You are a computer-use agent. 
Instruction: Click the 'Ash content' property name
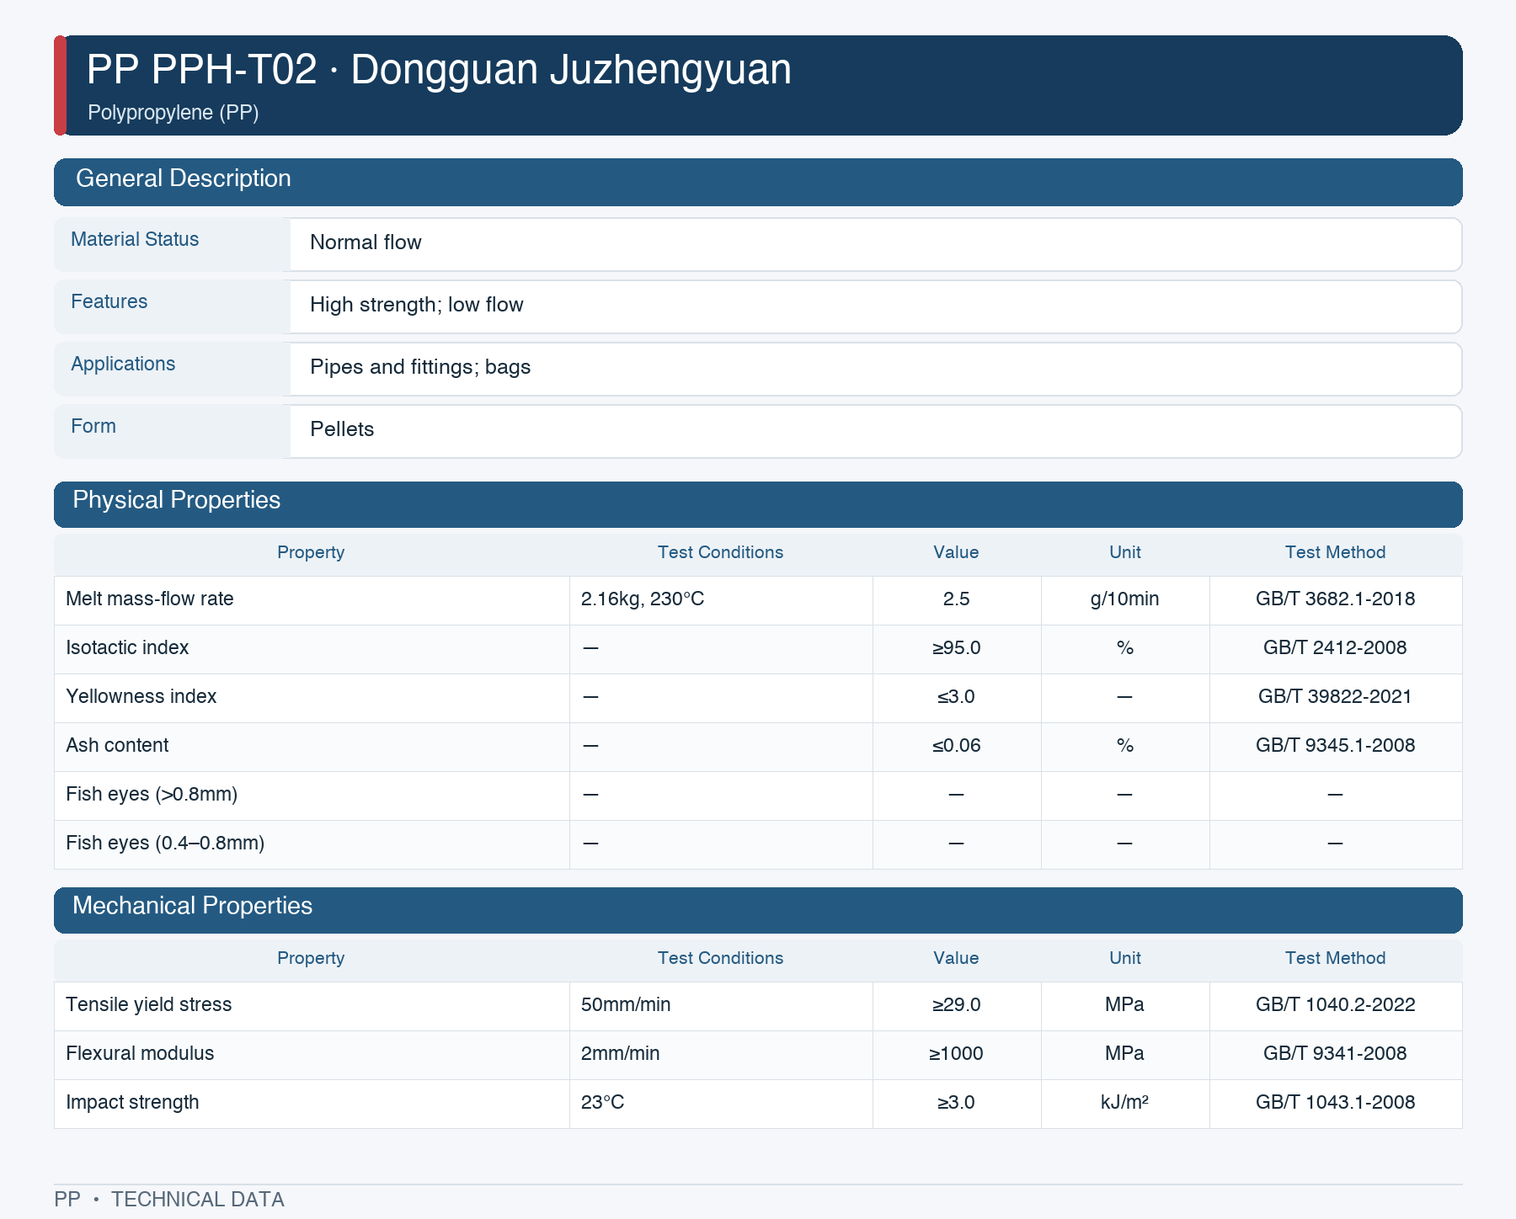[x=117, y=745]
